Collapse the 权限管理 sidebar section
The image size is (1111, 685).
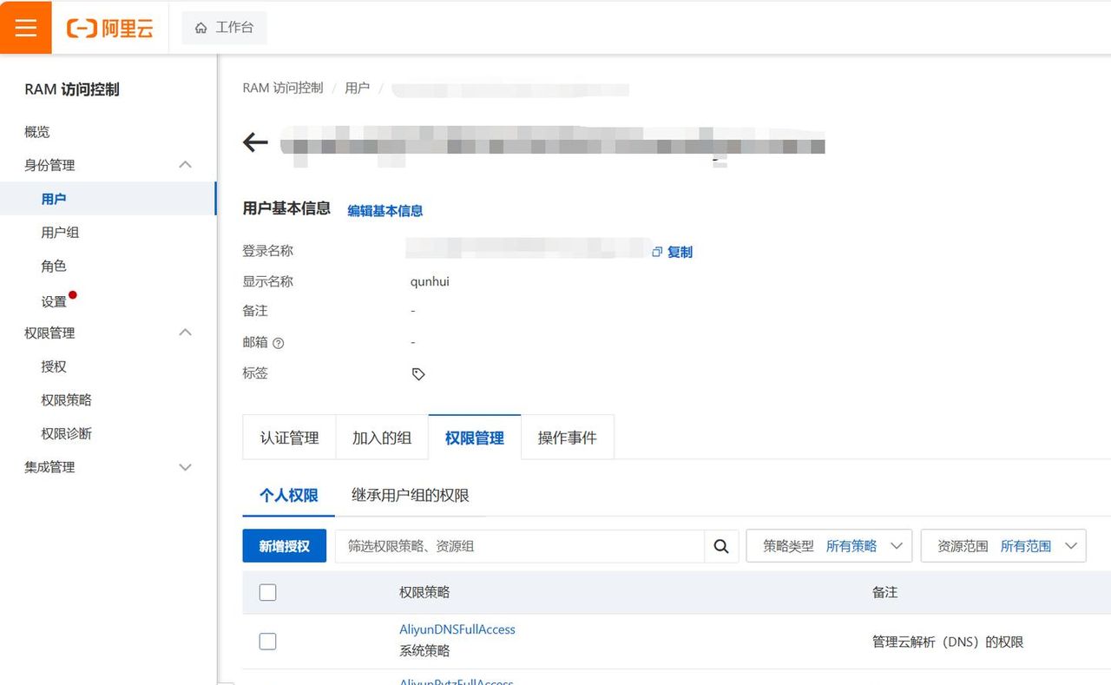pos(185,333)
